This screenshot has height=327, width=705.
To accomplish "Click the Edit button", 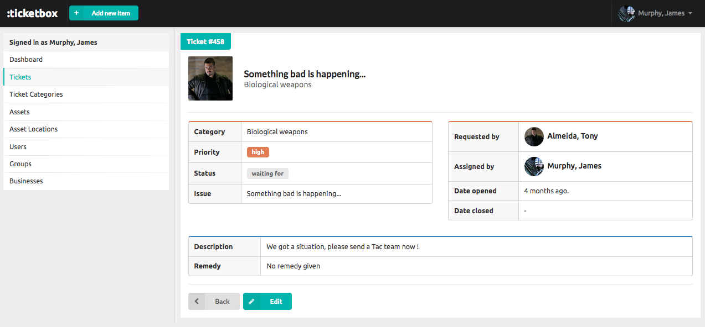I will click(267, 301).
